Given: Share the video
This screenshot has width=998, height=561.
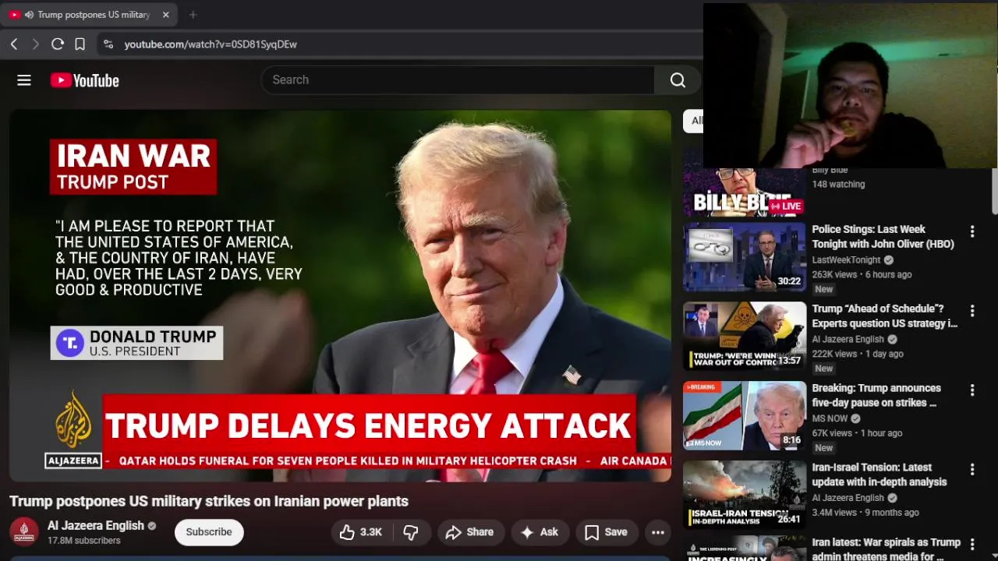Looking at the screenshot, I should pos(469,532).
